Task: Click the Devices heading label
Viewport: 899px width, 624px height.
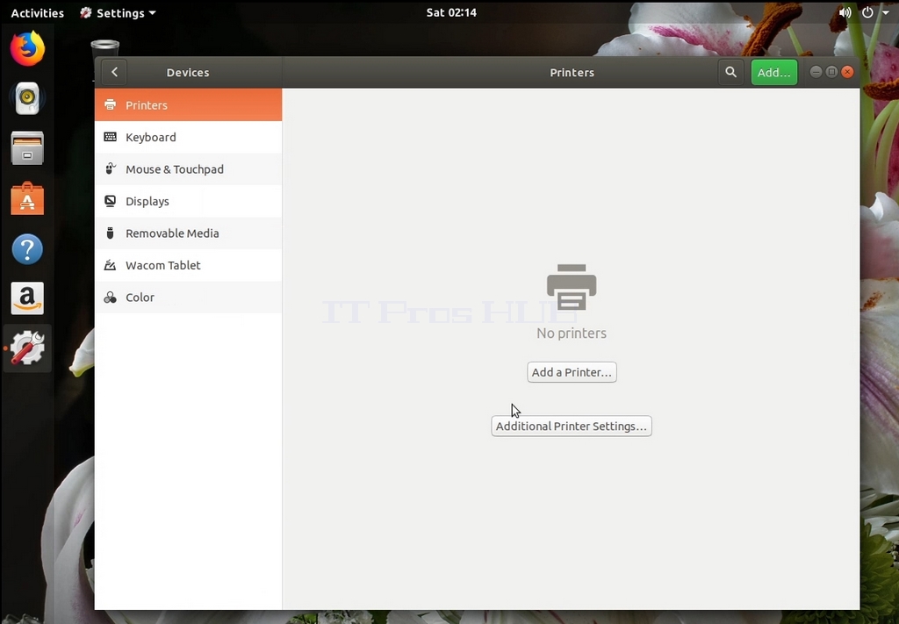Action: point(188,72)
